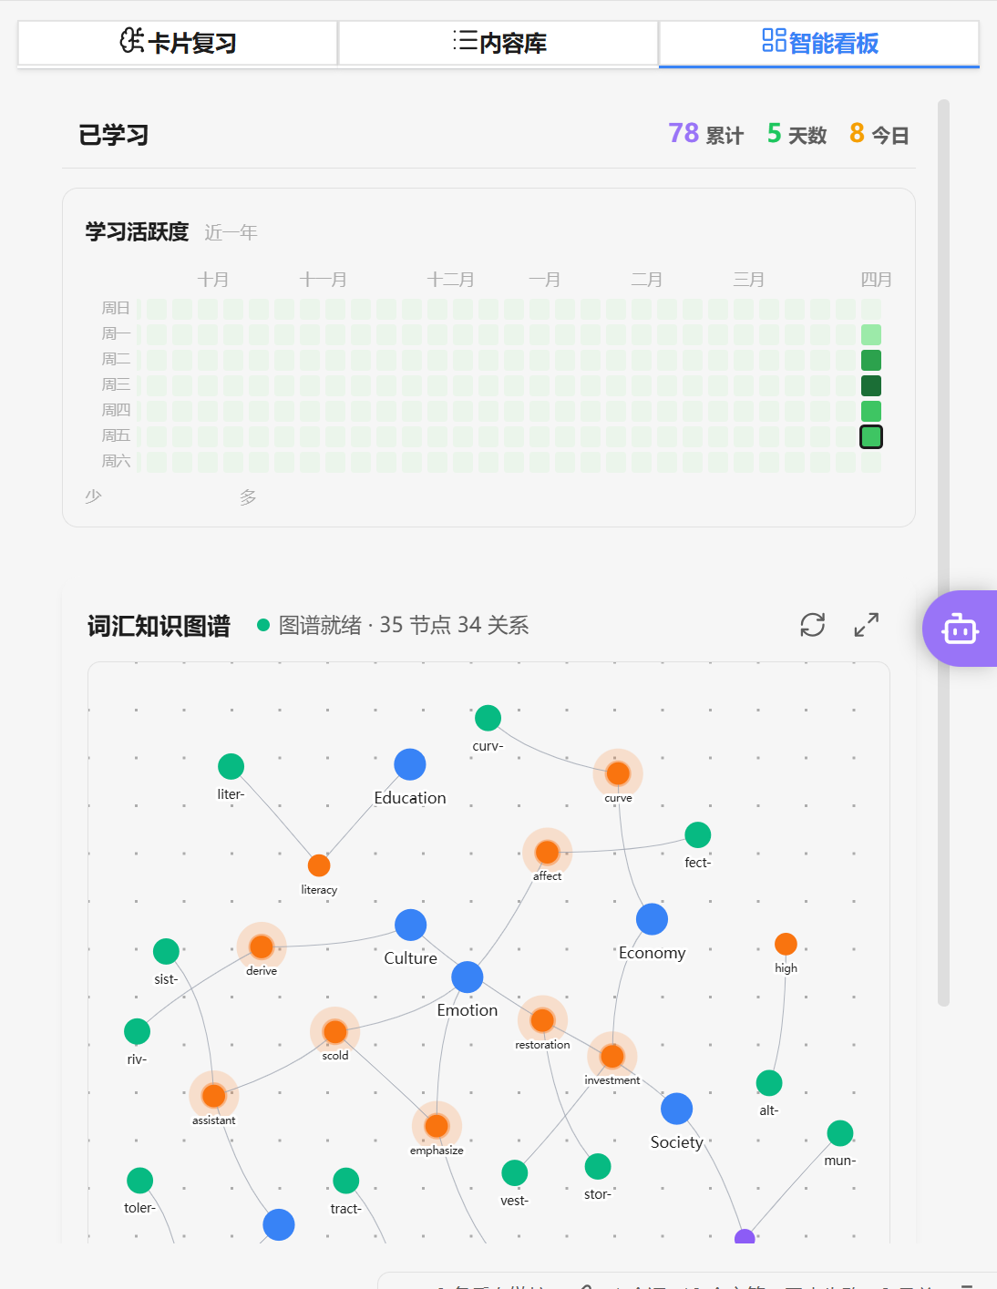Select the 智能看板 tab
Viewport: 997px width, 1289px height.
(819, 43)
